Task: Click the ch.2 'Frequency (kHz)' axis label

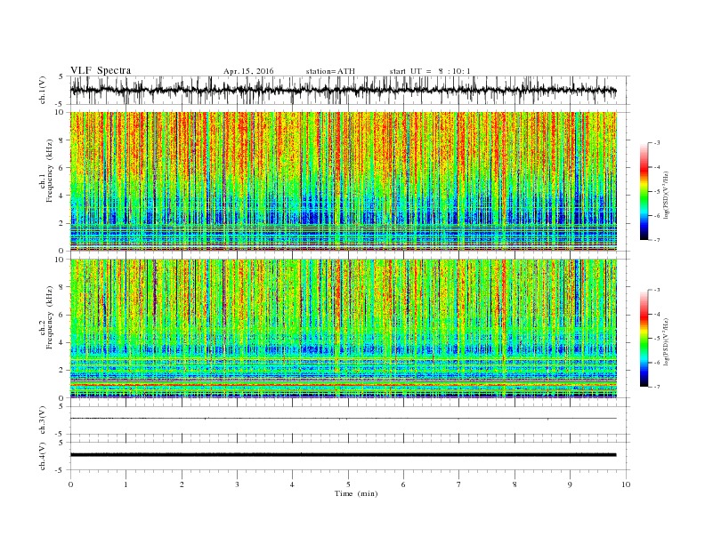Action: [x=50, y=316]
